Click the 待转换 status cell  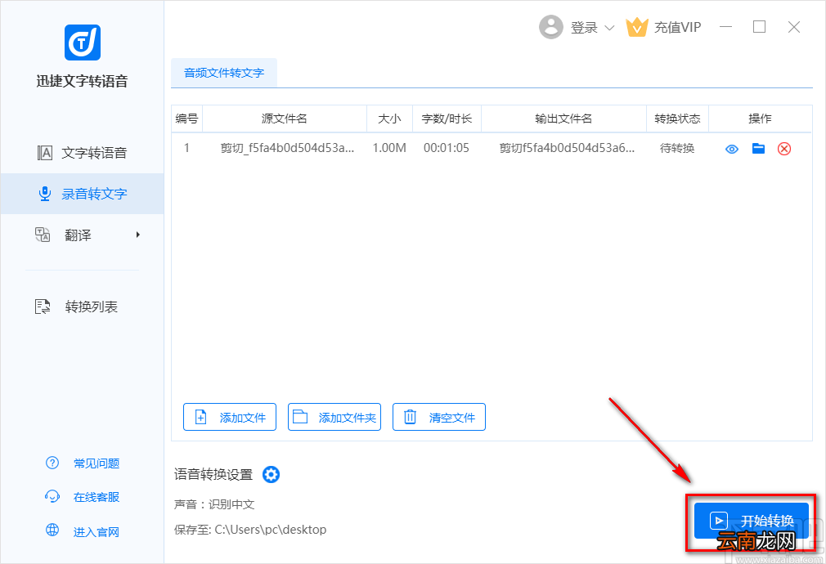point(677,149)
